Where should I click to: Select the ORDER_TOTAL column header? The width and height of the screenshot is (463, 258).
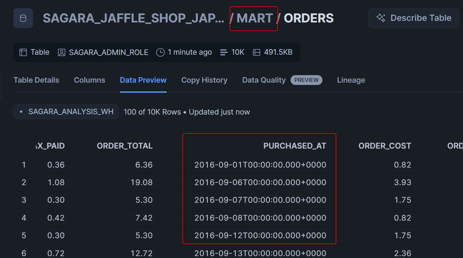pyautogui.click(x=125, y=146)
